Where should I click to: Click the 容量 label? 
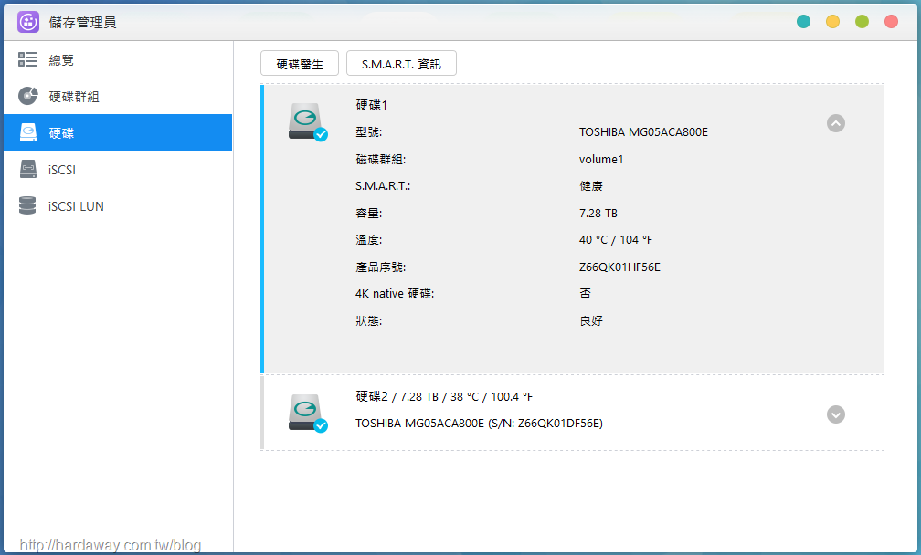tap(368, 213)
